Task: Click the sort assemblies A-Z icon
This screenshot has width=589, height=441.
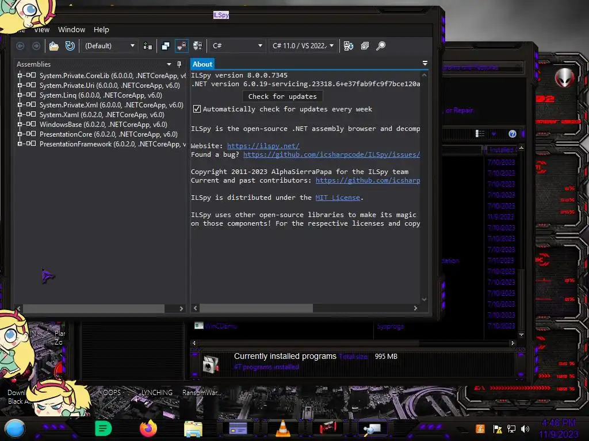Action: [348, 46]
